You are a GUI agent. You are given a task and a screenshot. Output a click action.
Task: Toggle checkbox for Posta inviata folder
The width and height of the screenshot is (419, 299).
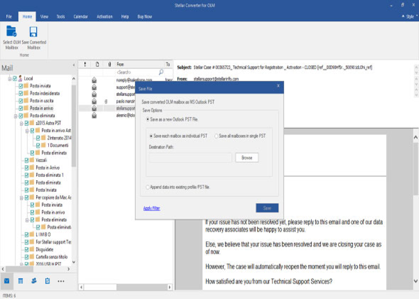[x=21, y=86]
